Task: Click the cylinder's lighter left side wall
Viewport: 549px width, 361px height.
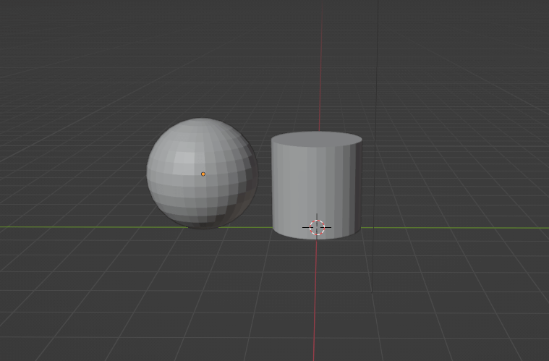Action: pos(284,188)
